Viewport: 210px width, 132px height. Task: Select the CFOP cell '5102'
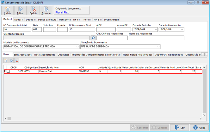(x=17, y=71)
